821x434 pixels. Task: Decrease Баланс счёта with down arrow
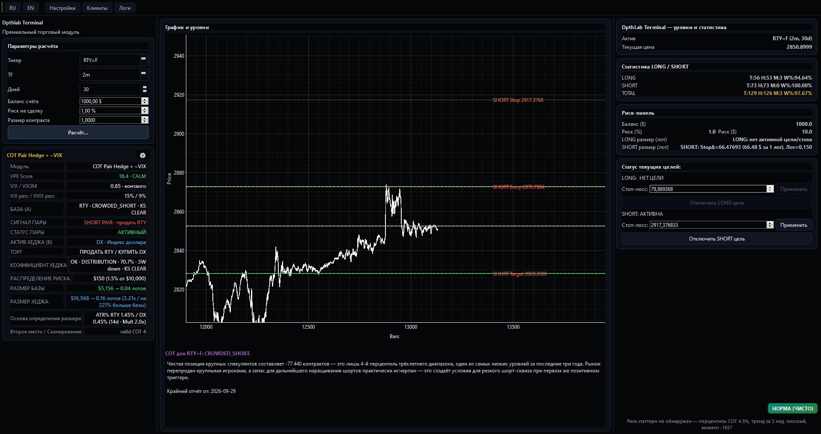[x=145, y=103]
